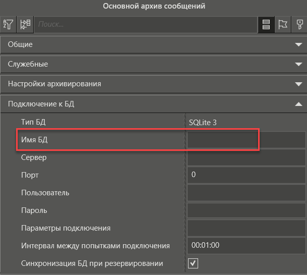Select the Пароль property label
Viewport: 307px width, 275px height.
pos(34,210)
